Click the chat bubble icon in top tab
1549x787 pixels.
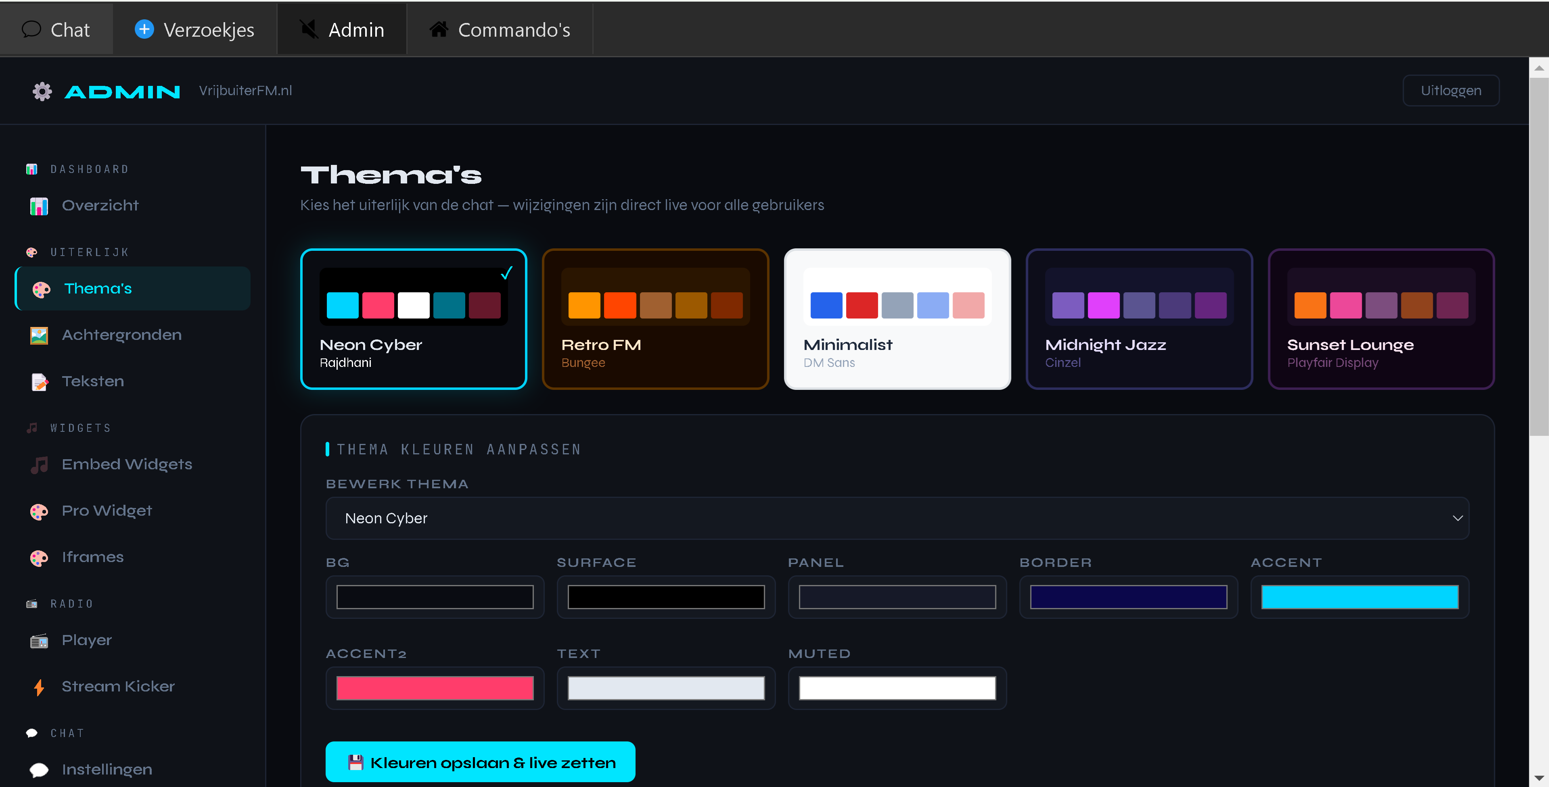click(31, 29)
